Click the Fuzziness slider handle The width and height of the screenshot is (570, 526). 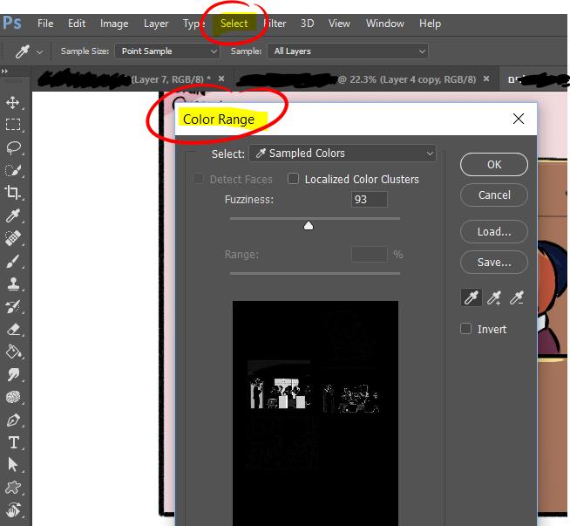(x=309, y=226)
